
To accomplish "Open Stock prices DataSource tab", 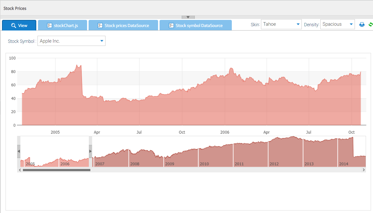I will pos(123,25).
